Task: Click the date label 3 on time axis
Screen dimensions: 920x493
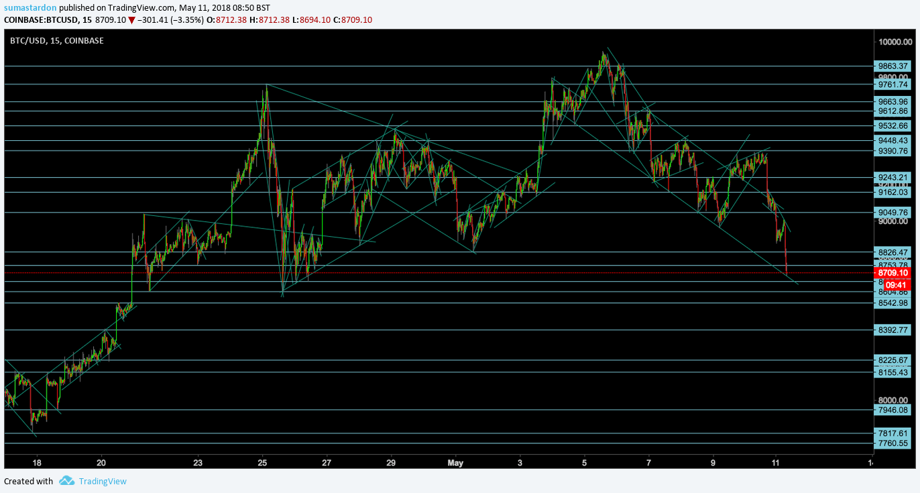Action: tap(520, 463)
